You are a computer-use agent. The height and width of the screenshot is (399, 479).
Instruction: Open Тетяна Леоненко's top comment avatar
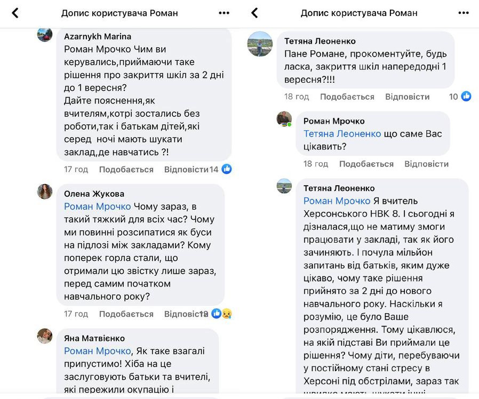pyautogui.click(x=260, y=44)
